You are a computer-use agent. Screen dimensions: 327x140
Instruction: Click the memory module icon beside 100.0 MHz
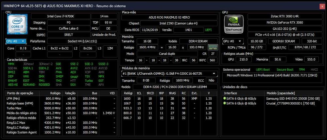(213, 47)
